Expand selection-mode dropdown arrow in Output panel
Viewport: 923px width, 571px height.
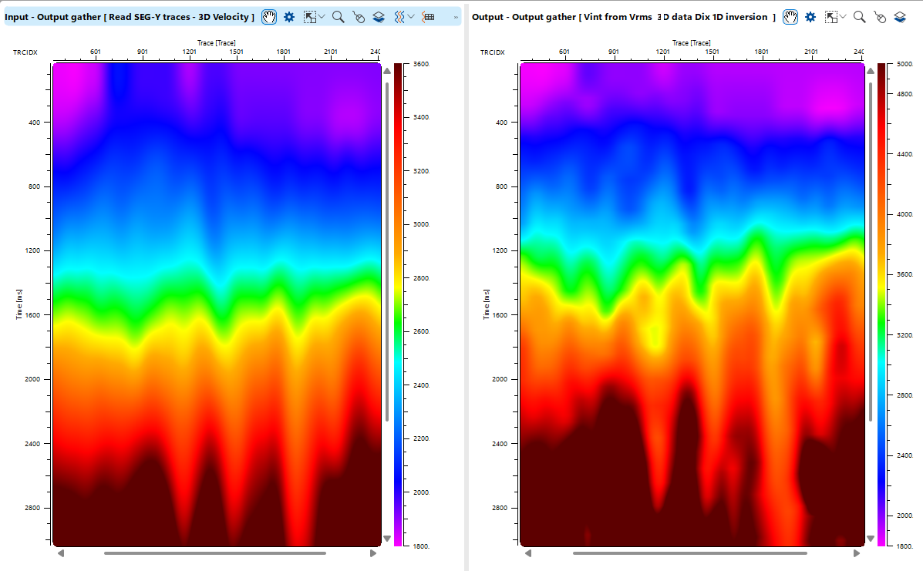[x=843, y=17]
